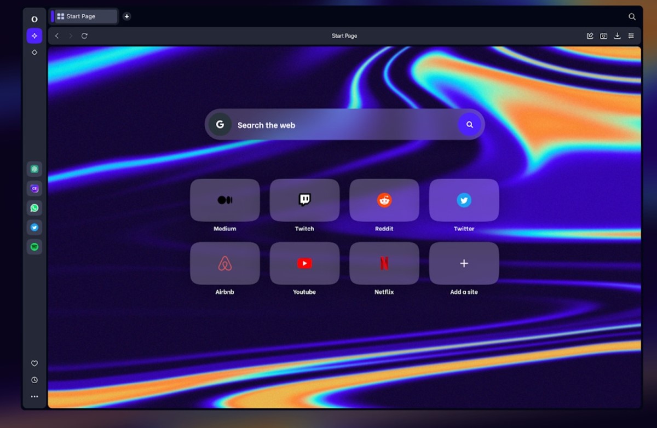Open ChatGPT from the sidebar

point(34,169)
